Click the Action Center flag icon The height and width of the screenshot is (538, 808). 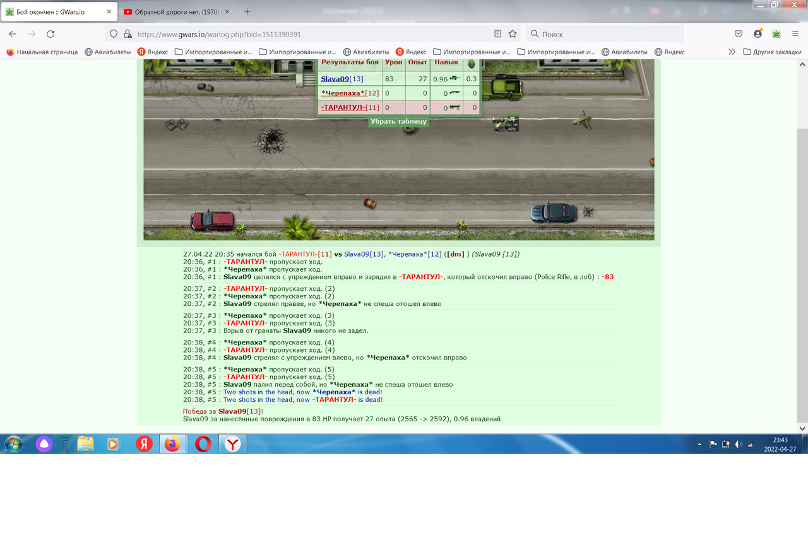pos(713,444)
